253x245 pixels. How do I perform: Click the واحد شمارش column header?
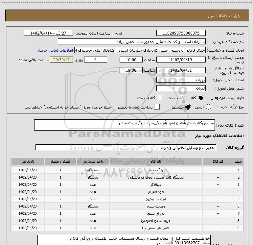click(x=93, y=161)
